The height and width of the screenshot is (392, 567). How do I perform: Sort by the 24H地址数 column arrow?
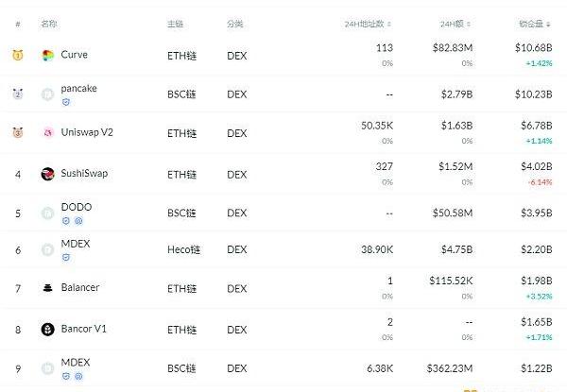tap(389, 24)
